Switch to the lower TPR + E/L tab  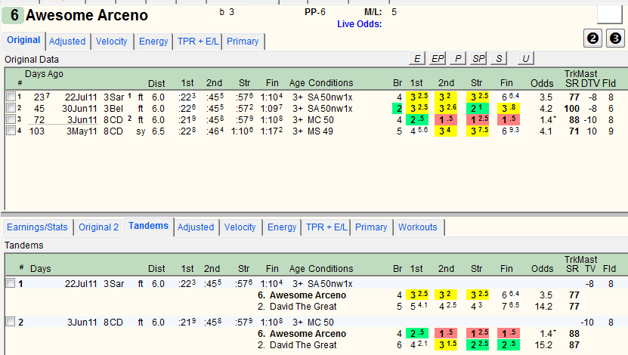click(326, 227)
